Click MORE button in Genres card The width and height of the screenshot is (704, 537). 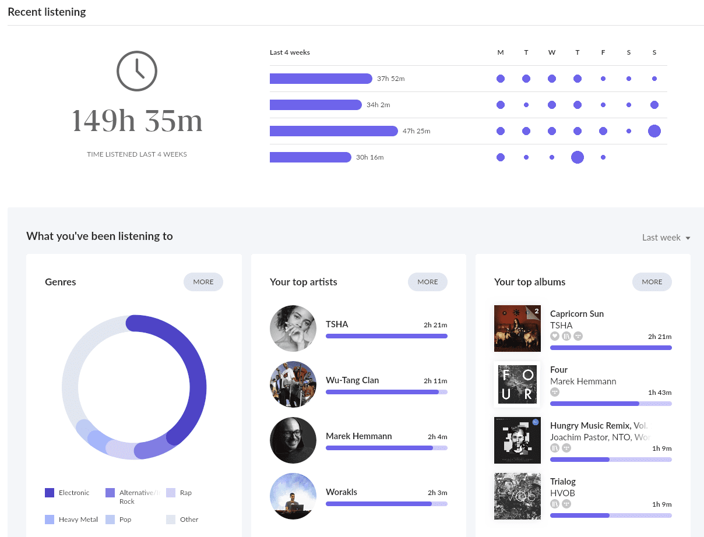pyautogui.click(x=203, y=282)
